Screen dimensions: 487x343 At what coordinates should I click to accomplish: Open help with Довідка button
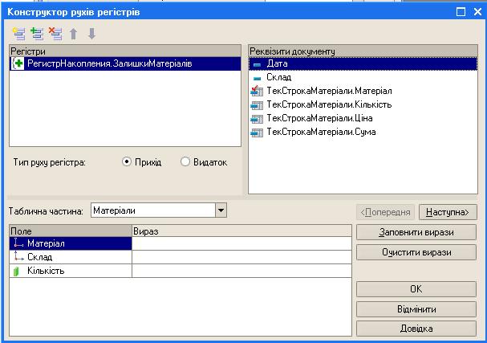(416, 329)
